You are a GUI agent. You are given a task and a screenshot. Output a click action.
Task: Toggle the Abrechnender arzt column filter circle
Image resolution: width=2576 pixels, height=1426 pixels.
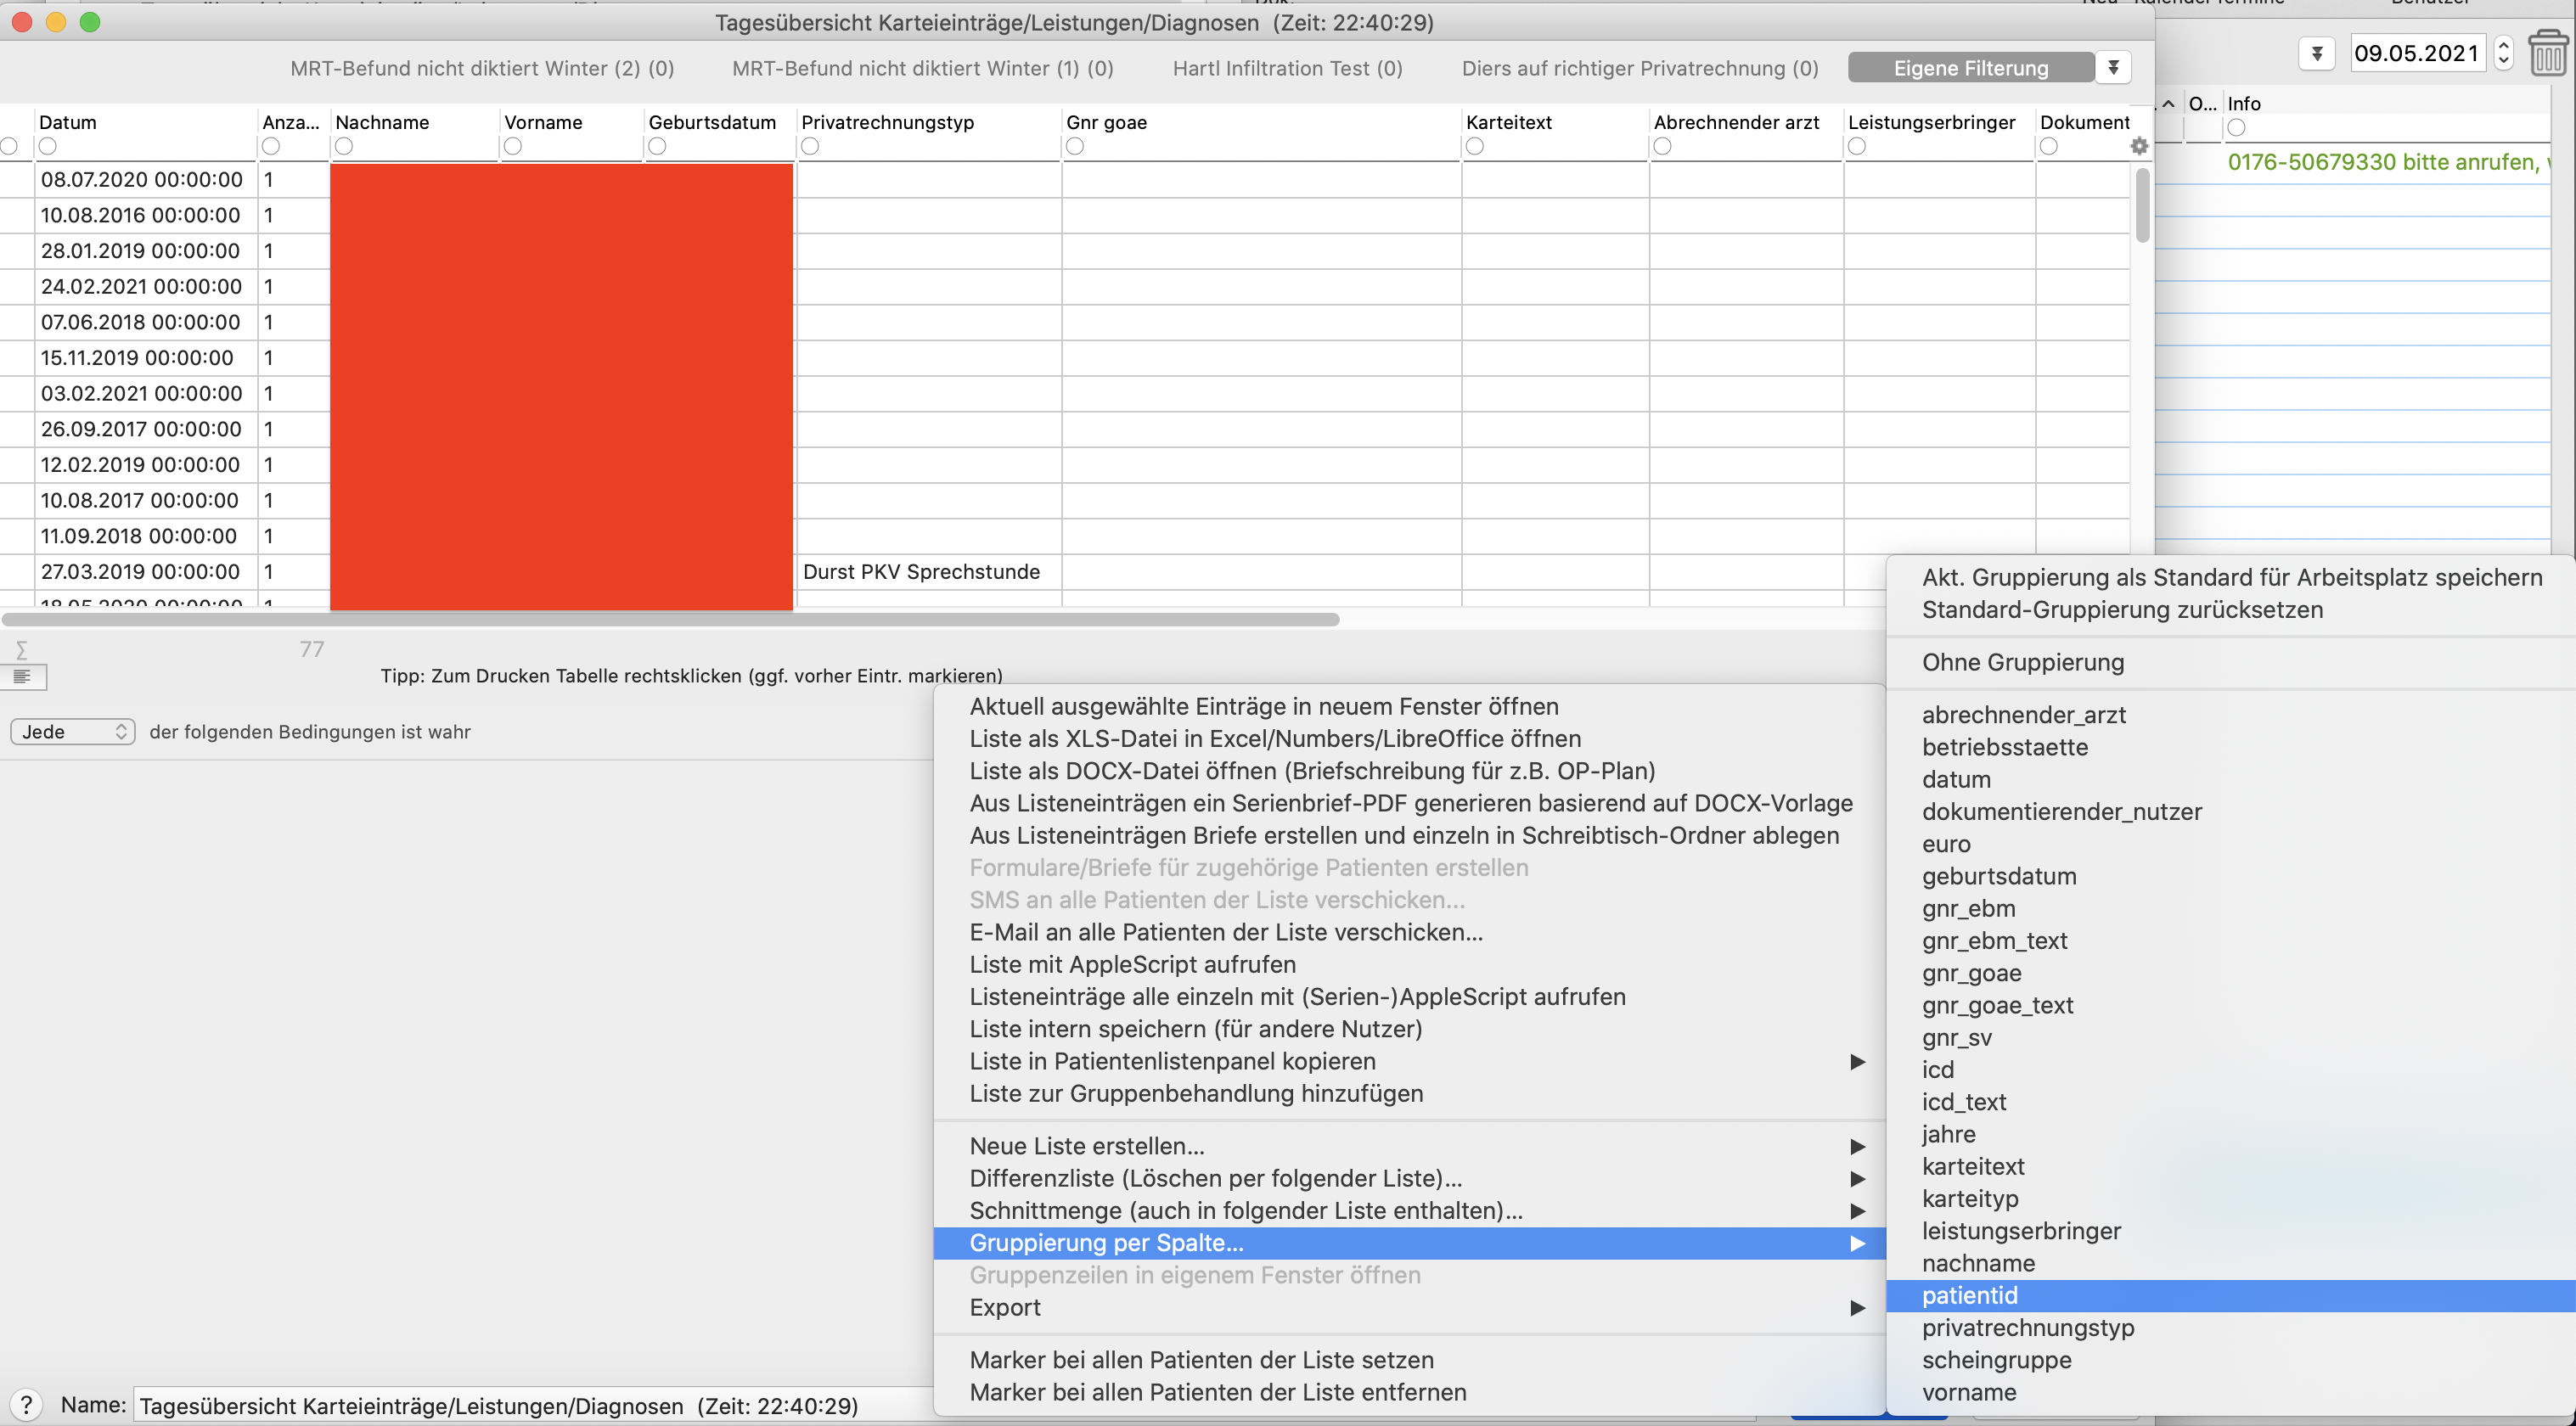1662,146
